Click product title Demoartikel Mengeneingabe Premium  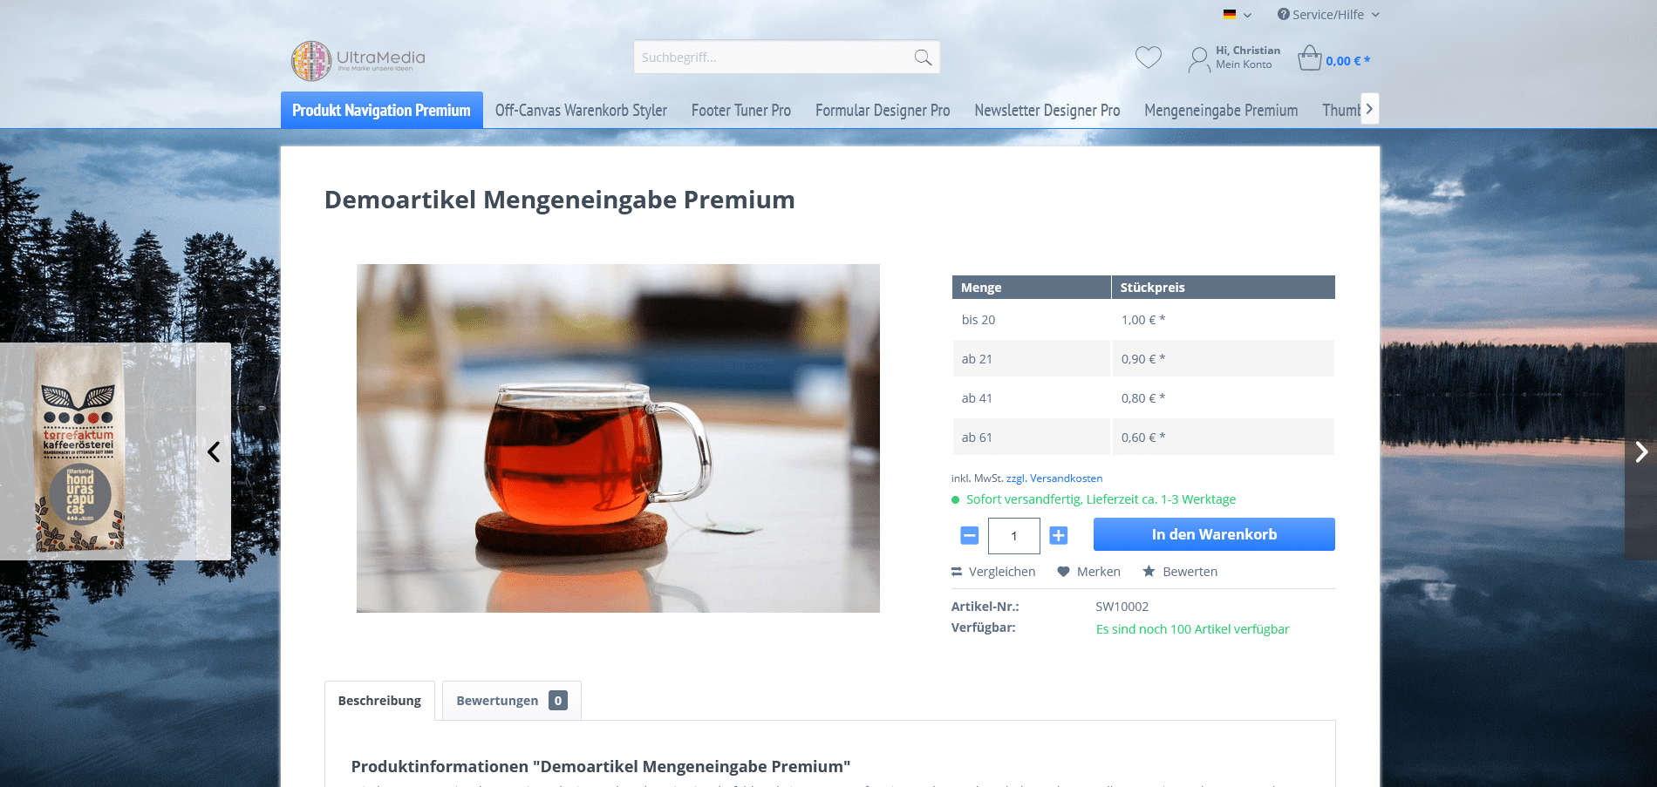coord(560,200)
